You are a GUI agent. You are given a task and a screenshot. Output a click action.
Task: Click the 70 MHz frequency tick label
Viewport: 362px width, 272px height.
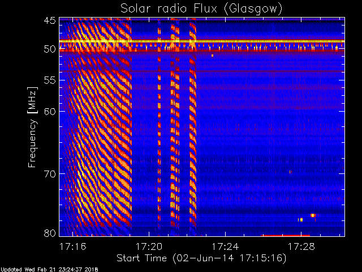(50, 174)
